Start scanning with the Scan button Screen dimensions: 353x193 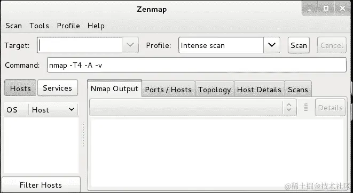pos(299,45)
